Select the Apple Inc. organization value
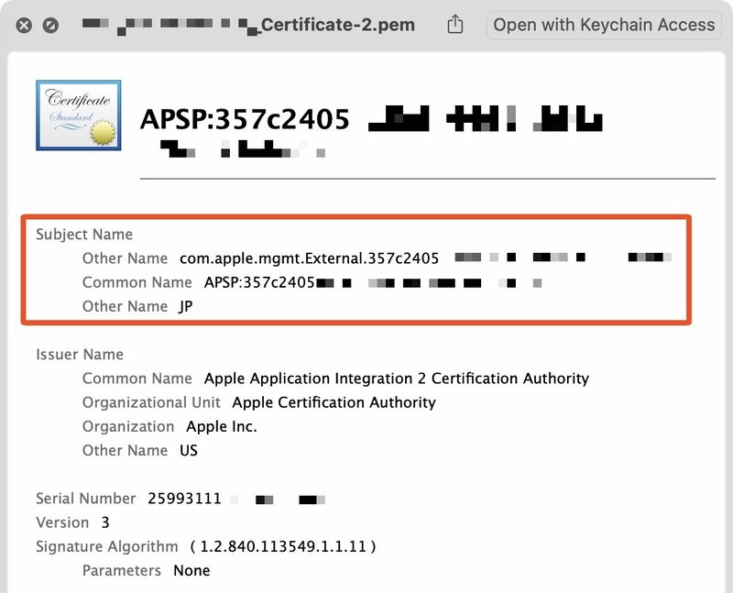 coord(221,426)
